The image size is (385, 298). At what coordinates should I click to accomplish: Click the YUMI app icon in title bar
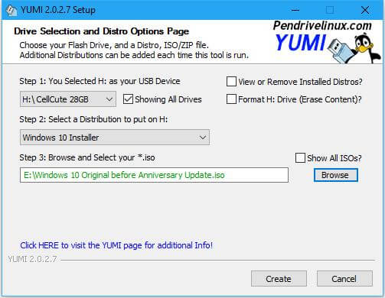pos(11,10)
